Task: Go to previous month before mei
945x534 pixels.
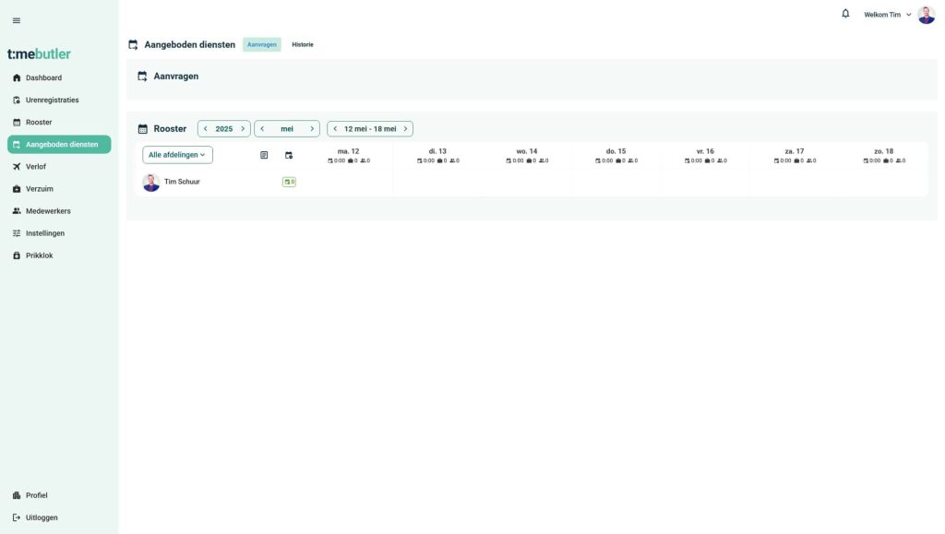Action: click(262, 129)
